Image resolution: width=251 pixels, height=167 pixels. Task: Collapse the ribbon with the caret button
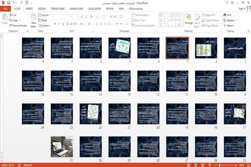(248, 31)
